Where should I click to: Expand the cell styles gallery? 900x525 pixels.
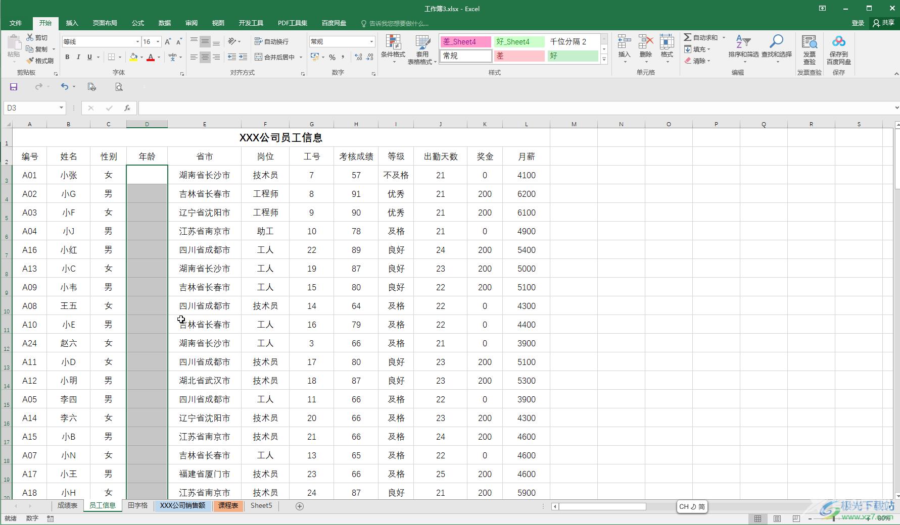click(604, 60)
